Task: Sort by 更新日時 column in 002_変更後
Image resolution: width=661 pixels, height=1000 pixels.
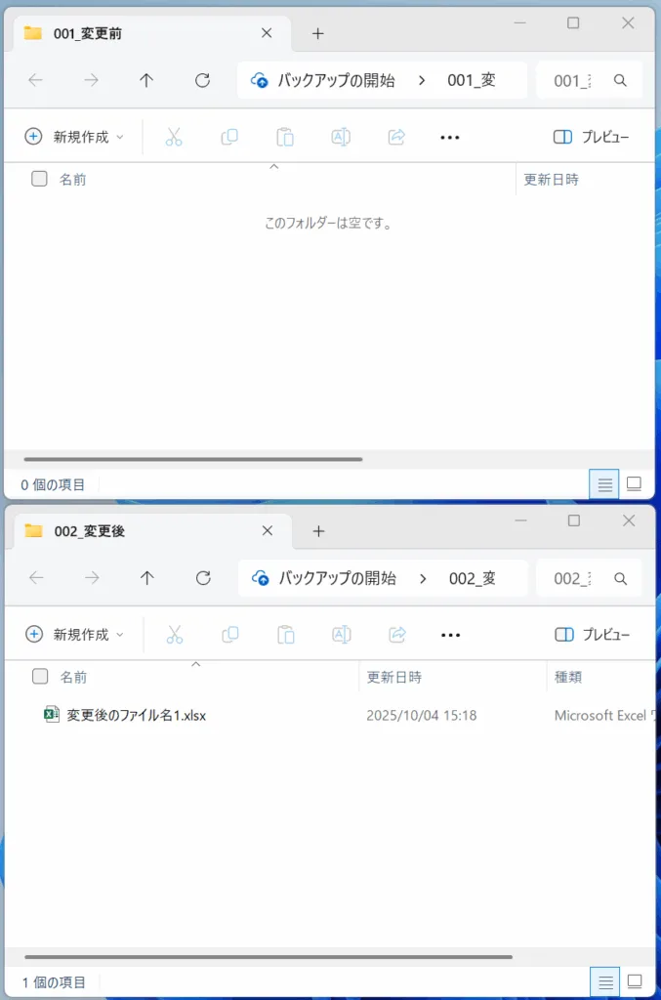Action: 393,677
